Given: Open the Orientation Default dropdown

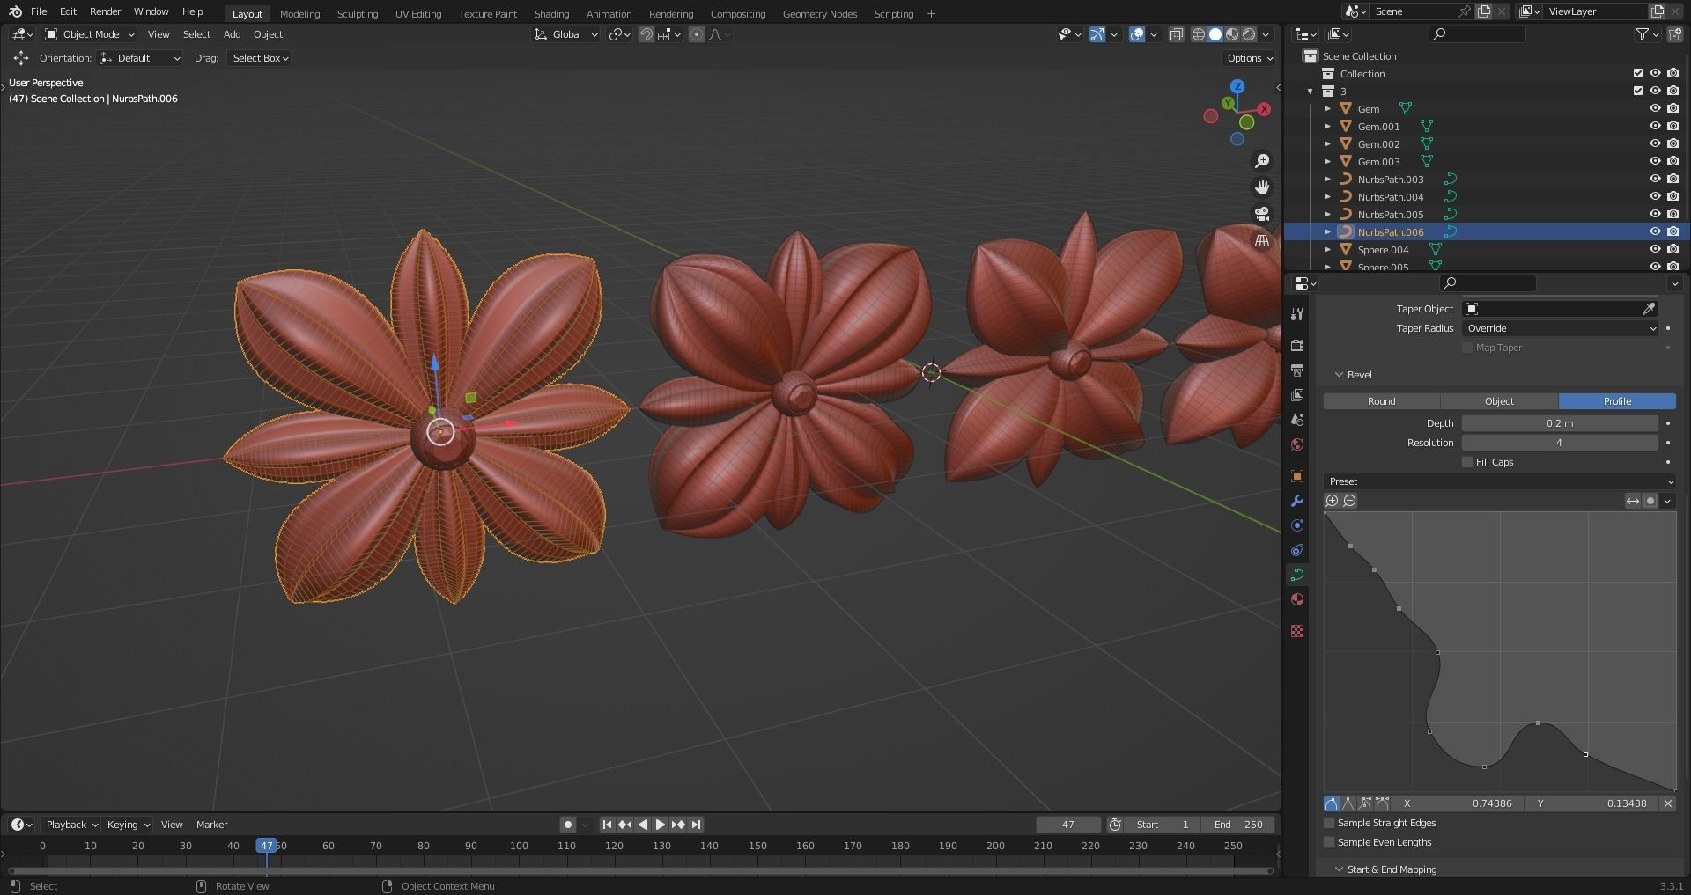Looking at the screenshot, I should [x=140, y=58].
